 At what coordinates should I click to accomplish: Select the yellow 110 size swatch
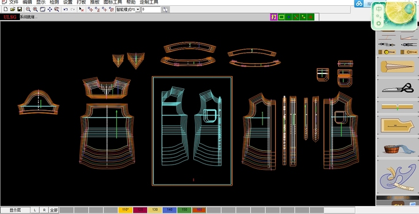click(x=125, y=210)
